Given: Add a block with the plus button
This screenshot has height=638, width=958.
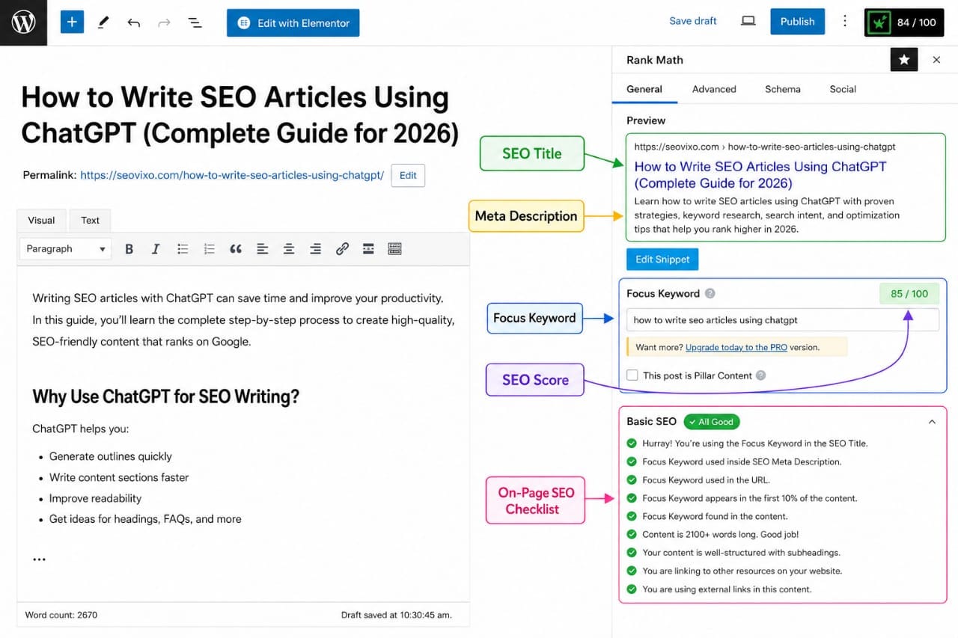Looking at the screenshot, I should point(72,22).
